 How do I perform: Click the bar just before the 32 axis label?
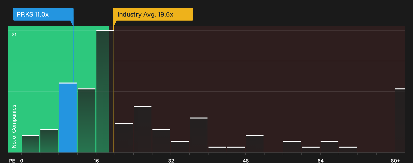(x=161, y=141)
